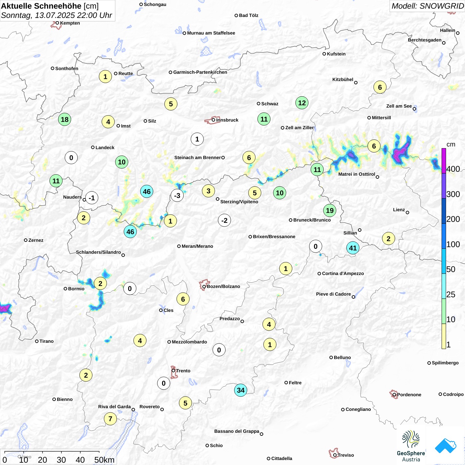This screenshot has width=465, height=465.
Task: Select the 41 cm station near Sillian
Action: click(353, 248)
